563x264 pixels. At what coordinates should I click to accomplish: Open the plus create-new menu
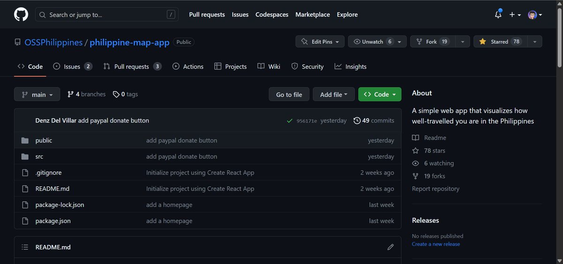tap(515, 15)
